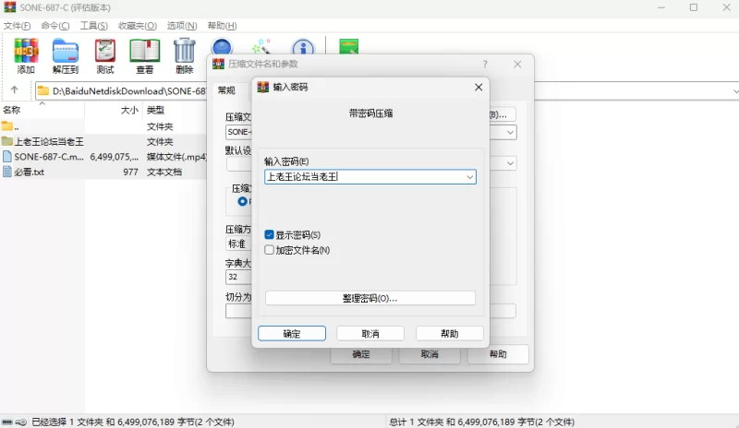Screen dimensions: 739x428
Task: Expand the archive name dropdown arrow
Action: [x=510, y=132]
